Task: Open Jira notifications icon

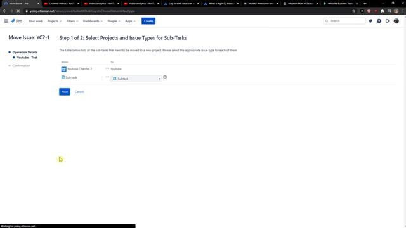Action: pos(370,21)
